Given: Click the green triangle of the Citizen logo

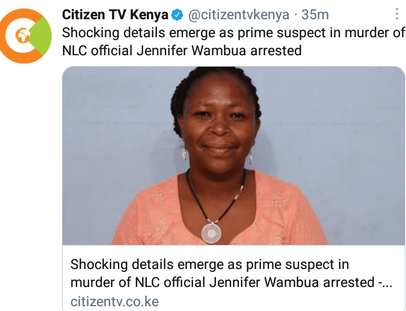Looking at the screenshot, I should click(42, 35).
